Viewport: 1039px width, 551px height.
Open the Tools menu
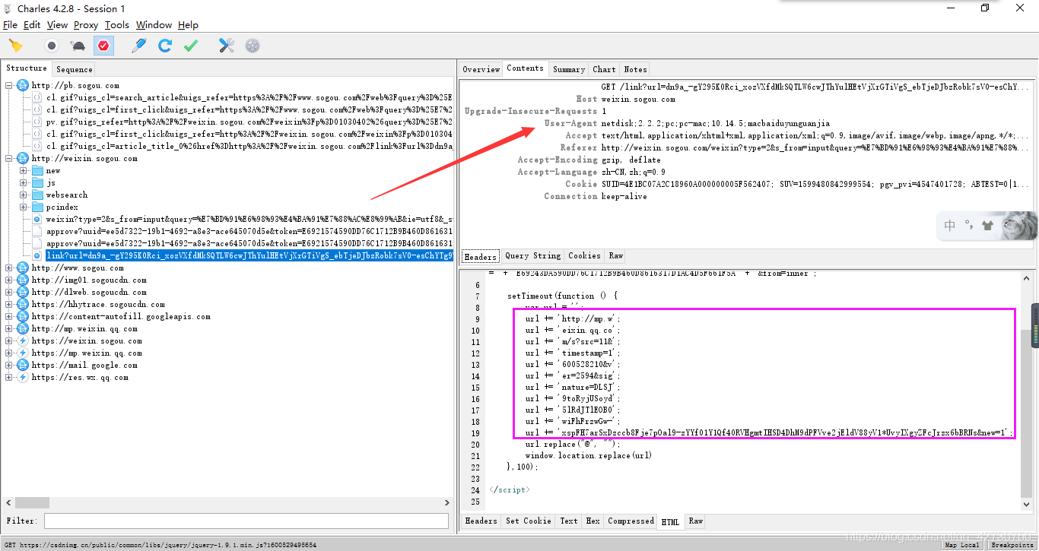pyautogui.click(x=117, y=25)
